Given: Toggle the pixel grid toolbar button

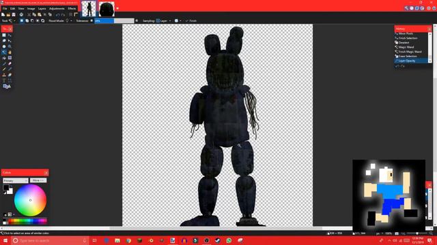Looking at the screenshot, I should (70, 15).
